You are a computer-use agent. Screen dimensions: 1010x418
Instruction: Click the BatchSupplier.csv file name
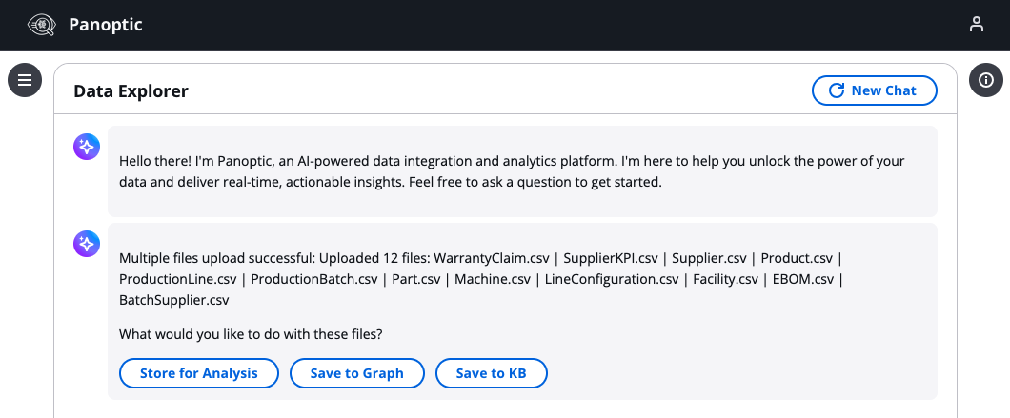click(173, 300)
